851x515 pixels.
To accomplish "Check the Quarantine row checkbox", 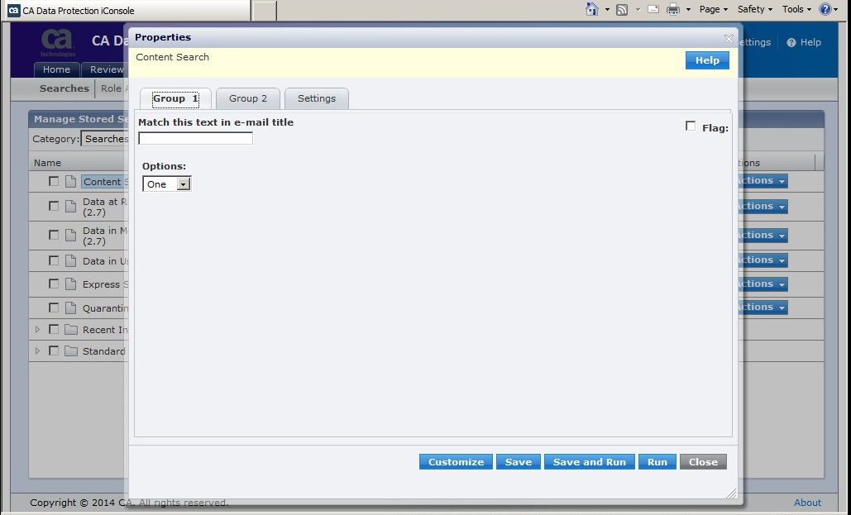I will (x=54, y=308).
